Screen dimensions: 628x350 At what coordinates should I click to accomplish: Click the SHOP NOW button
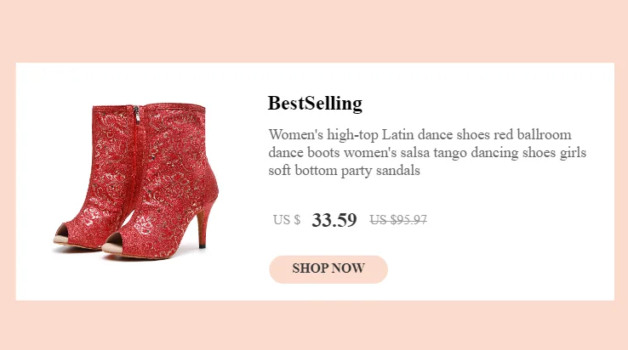click(x=328, y=268)
